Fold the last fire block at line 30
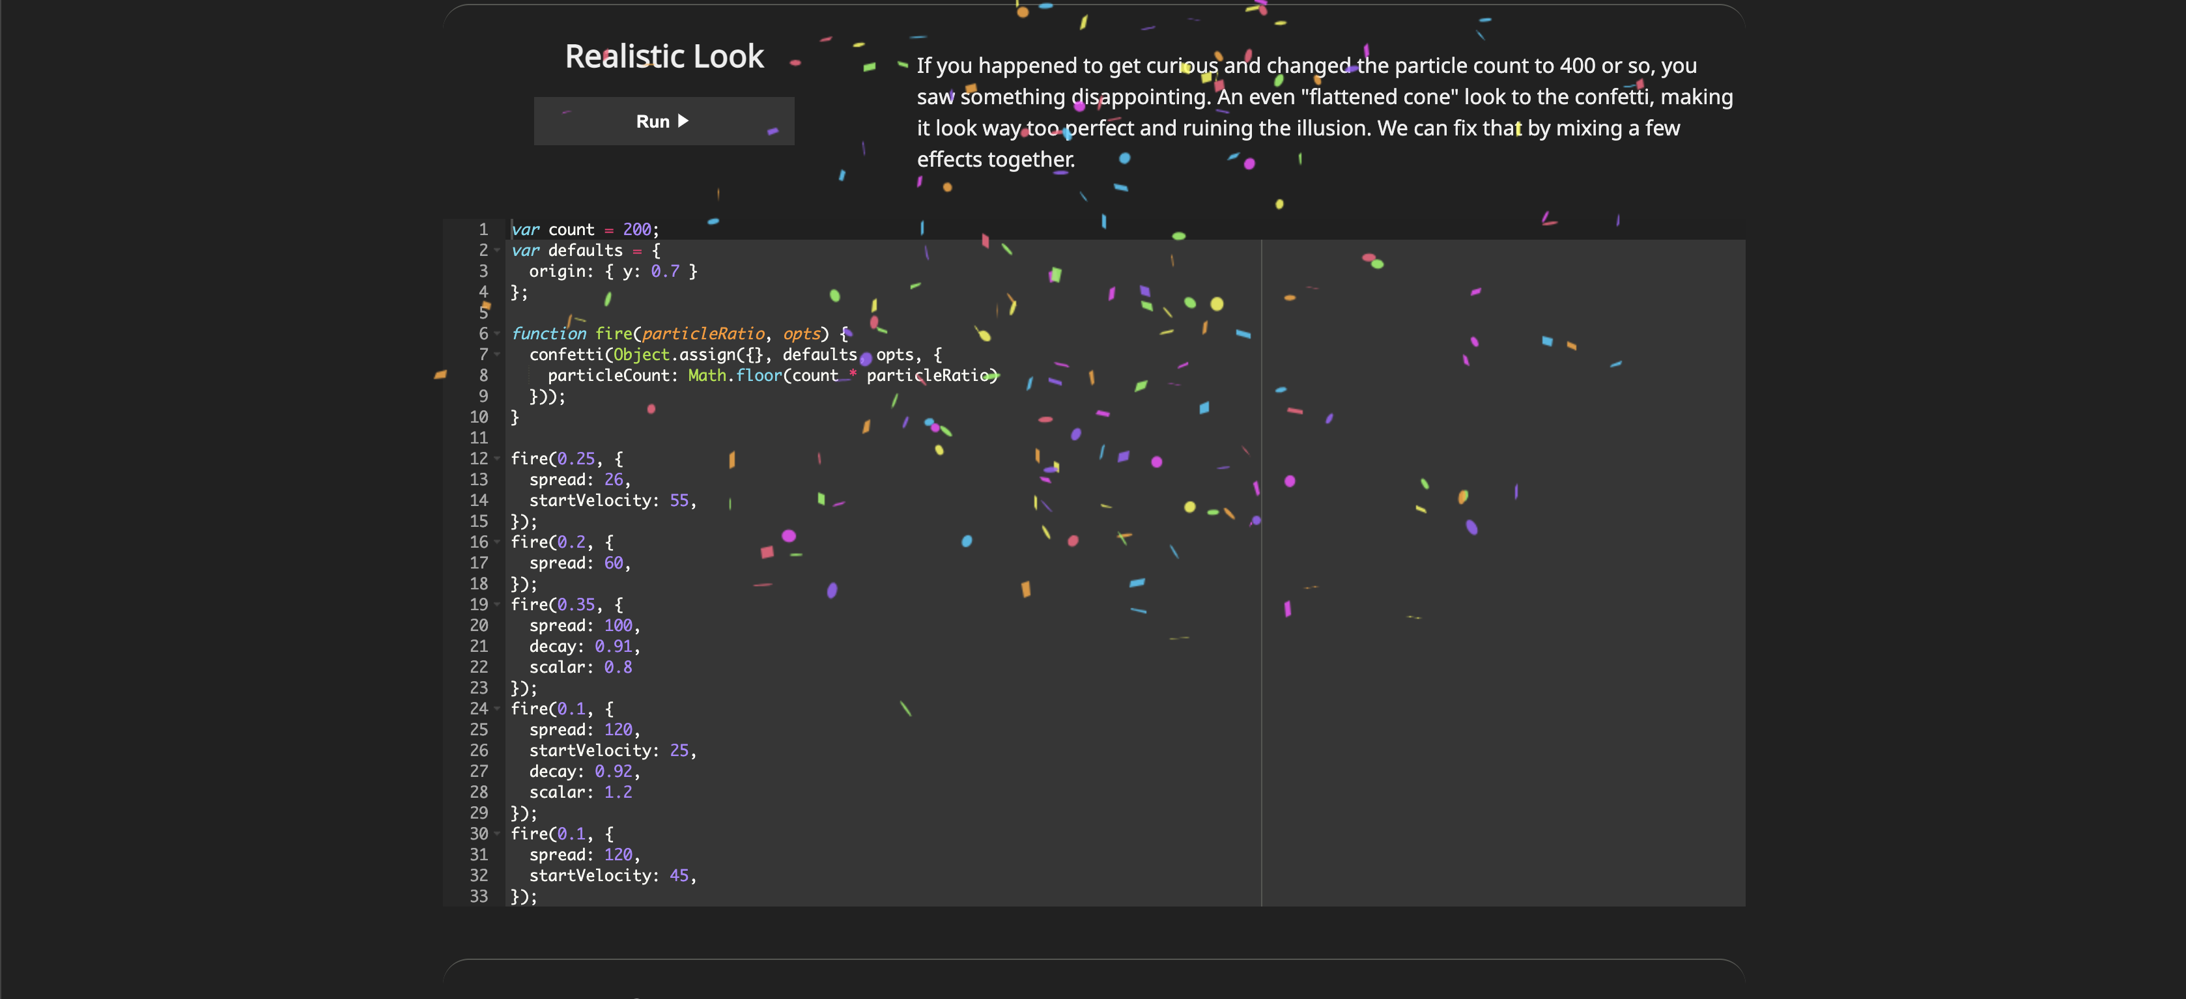 (497, 834)
